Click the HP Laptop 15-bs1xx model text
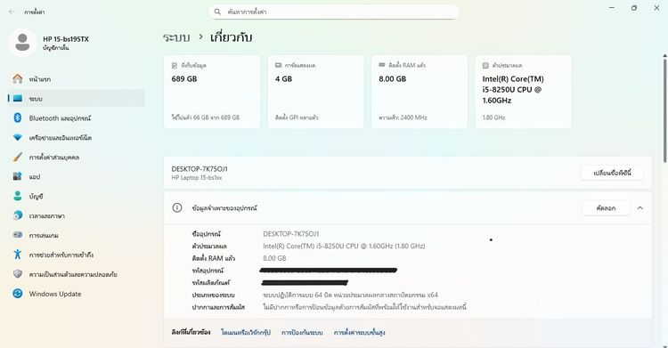 (x=197, y=178)
